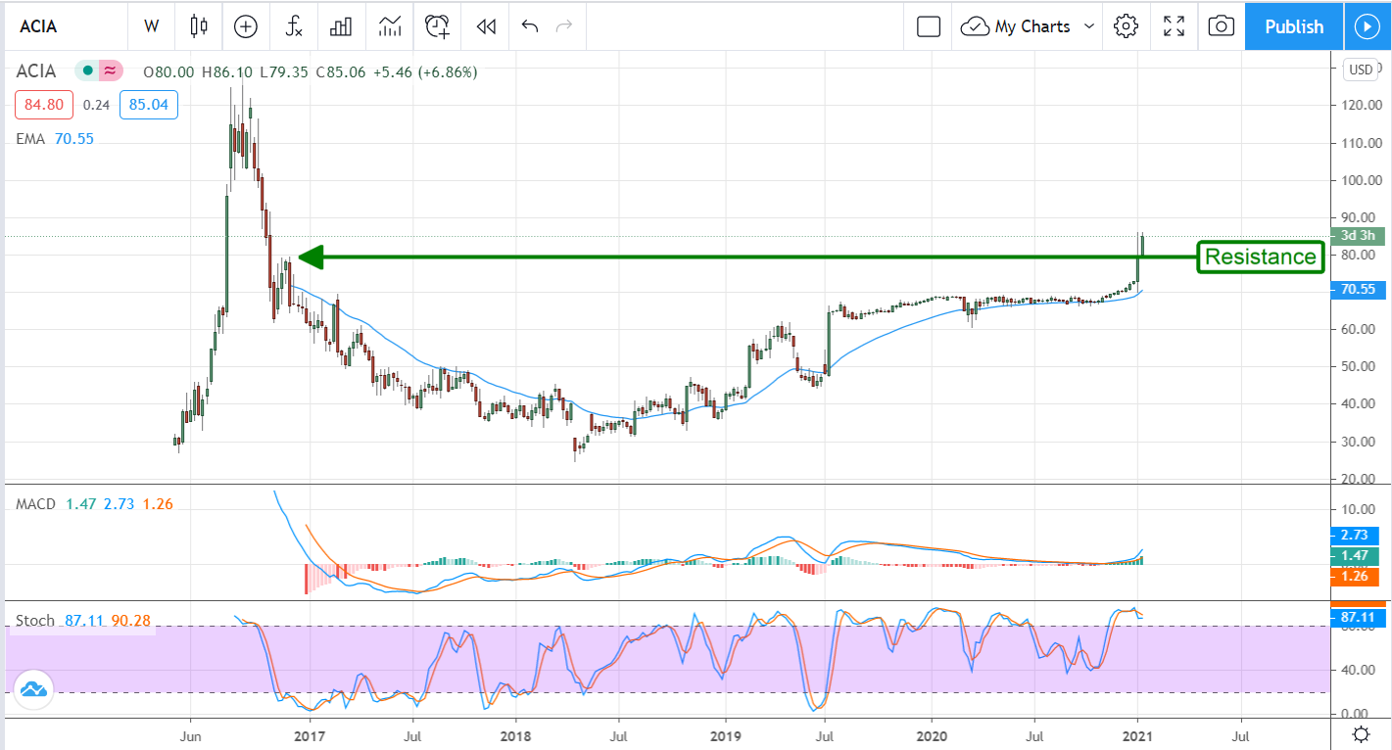This screenshot has width=1392, height=750.
Task: Create an alert with the alarm clock icon
Action: point(438,26)
